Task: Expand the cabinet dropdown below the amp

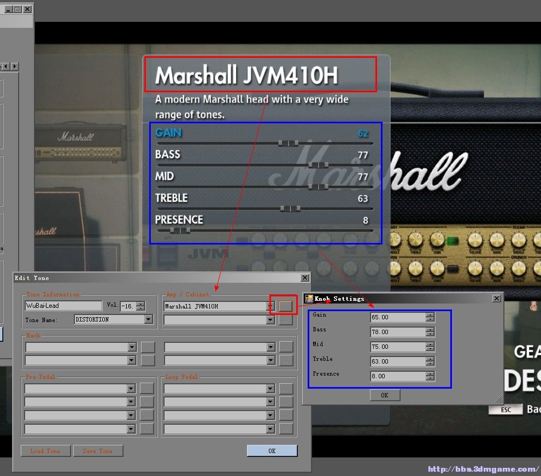Action: [x=271, y=320]
